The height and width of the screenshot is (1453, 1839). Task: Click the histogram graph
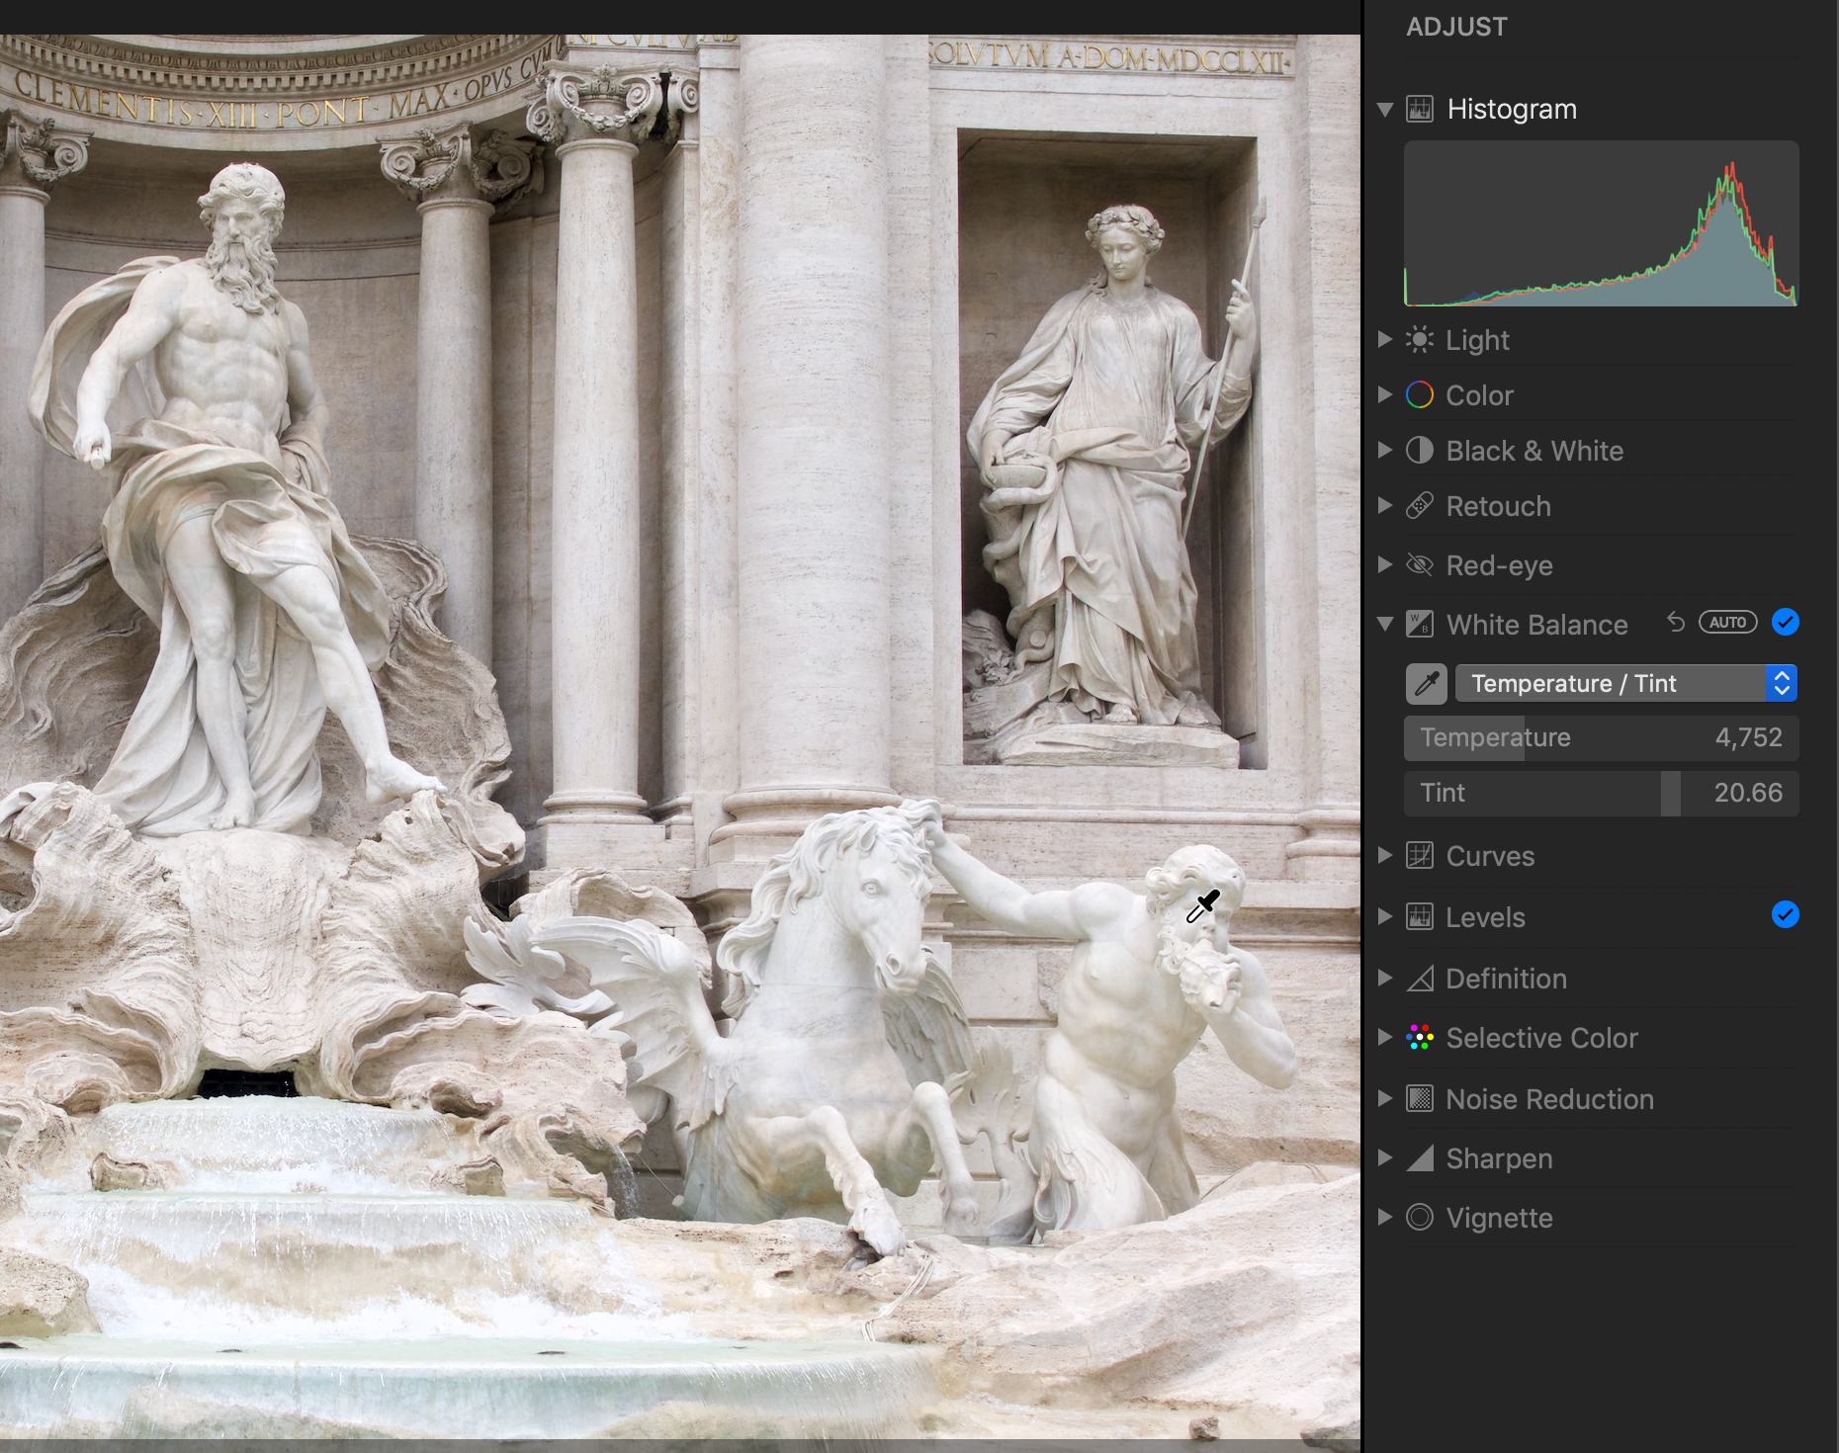1601,223
